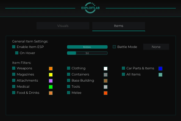Toggle the Containers filter checkbox

click(x=69, y=74)
